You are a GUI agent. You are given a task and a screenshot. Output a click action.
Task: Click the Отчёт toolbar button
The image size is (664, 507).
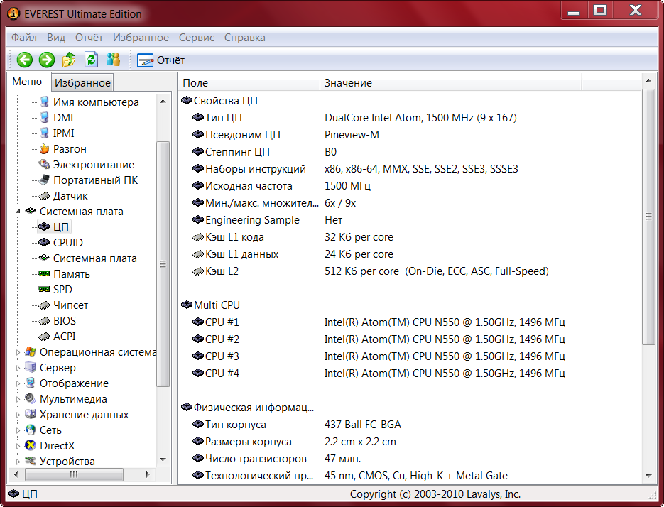pyautogui.click(x=161, y=60)
